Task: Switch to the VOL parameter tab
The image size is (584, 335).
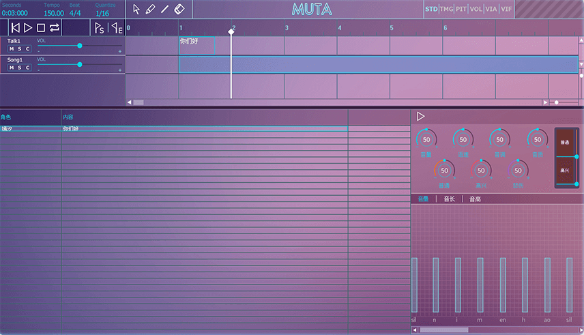Action: pyautogui.click(x=476, y=9)
